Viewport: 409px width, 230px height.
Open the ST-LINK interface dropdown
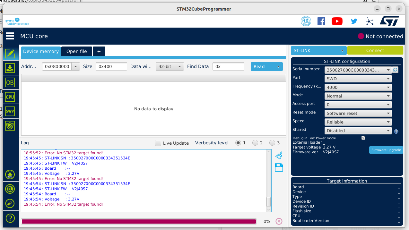point(318,50)
